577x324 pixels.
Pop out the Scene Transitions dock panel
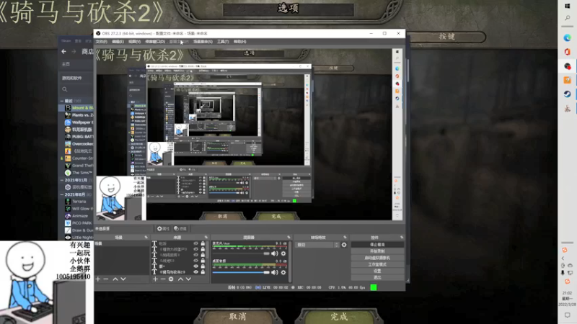(x=345, y=238)
